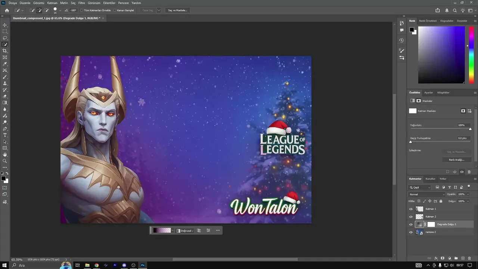This screenshot has width=478, height=269.
Task: Select the Lasso tool
Action: click(5, 38)
